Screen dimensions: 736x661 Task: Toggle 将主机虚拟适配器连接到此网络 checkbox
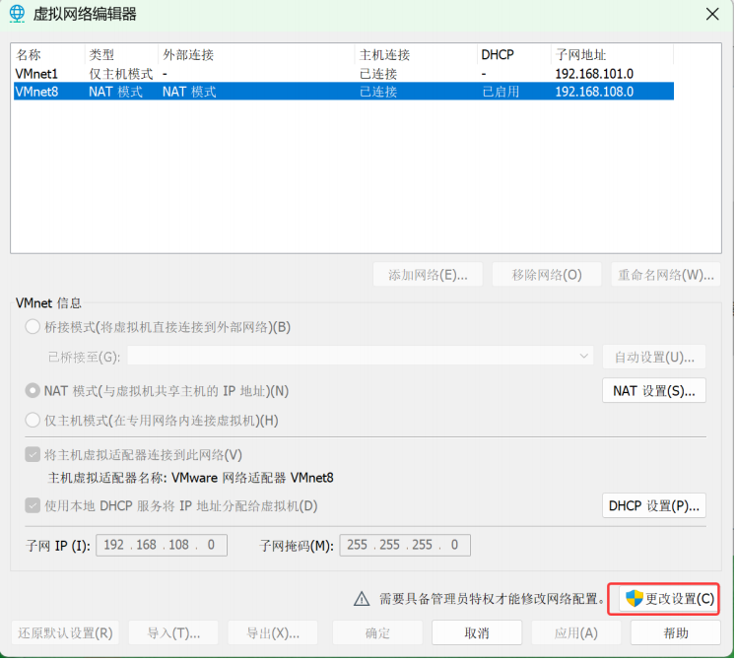[33, 454]
